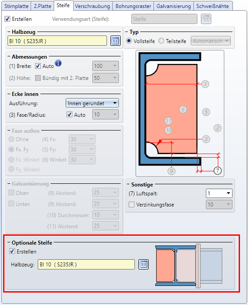Open the Halbzeug catalog browser icon

pos(115,41)
